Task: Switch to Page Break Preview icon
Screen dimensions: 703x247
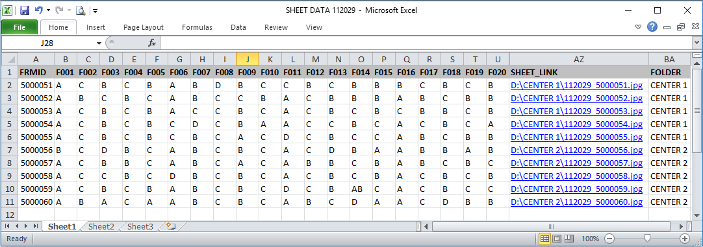Action: (x=569, y=239)
